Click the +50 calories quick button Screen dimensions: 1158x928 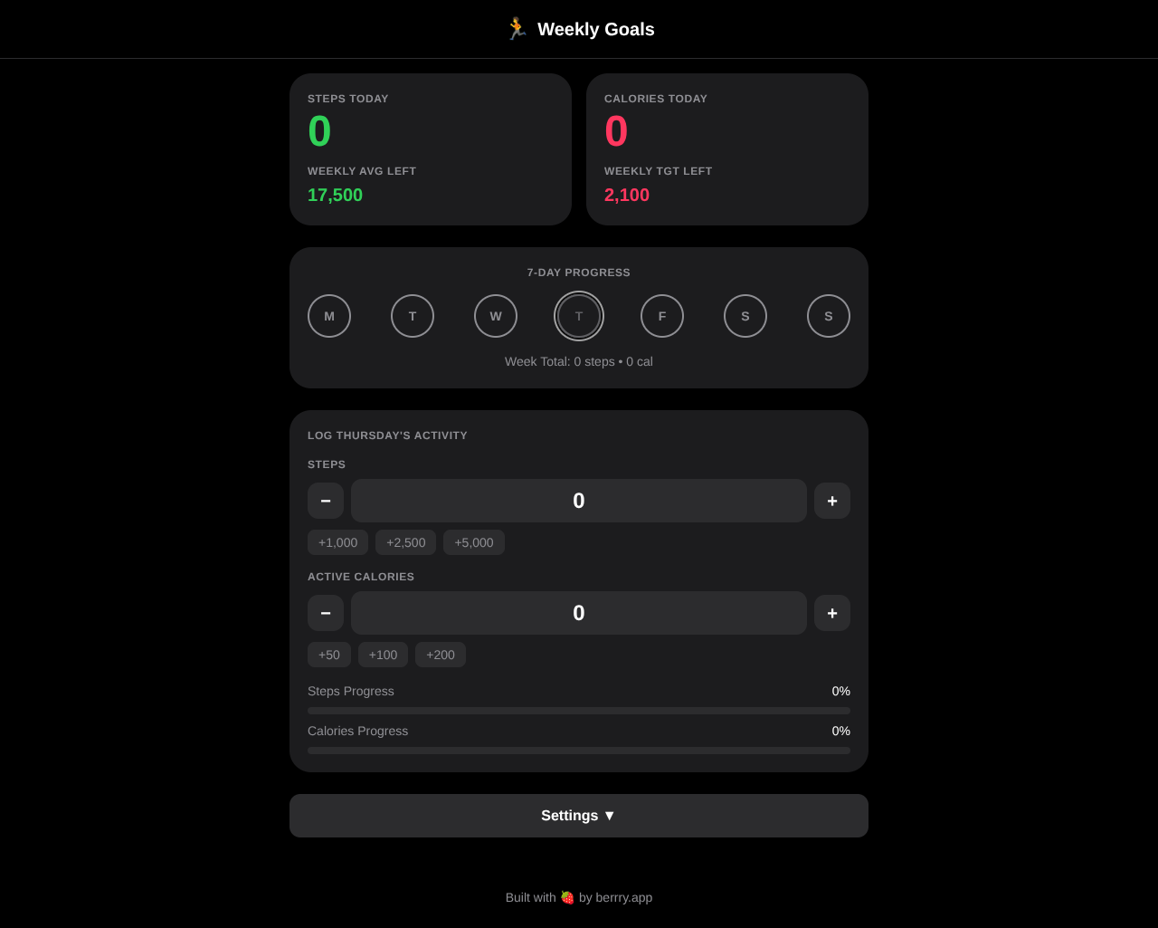(x=329, y=655)
